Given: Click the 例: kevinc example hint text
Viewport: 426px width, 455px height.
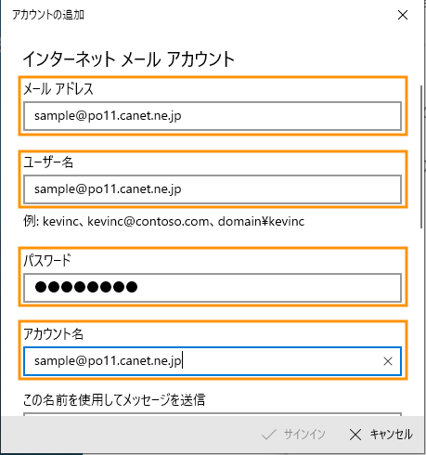Looking at the screenshot, I should (164, 222).
